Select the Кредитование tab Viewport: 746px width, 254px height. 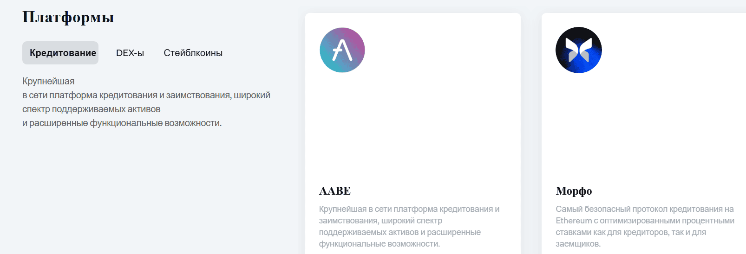[60, 53]
